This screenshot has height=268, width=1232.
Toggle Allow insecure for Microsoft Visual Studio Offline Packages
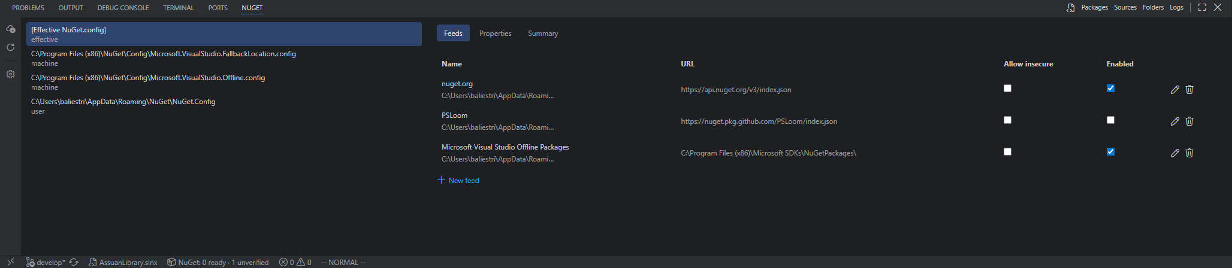pos(1007,152)
